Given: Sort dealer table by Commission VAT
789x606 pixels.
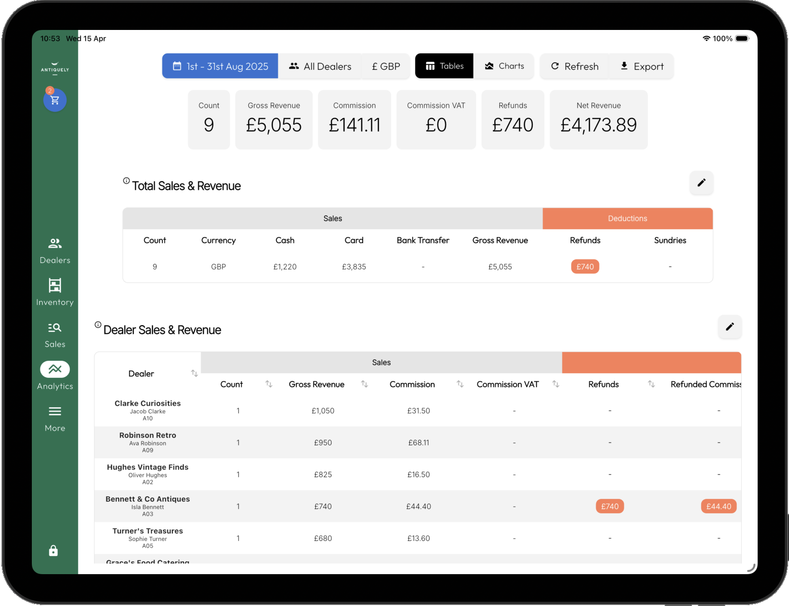Looking at the screenshot, I should point(556,384).
